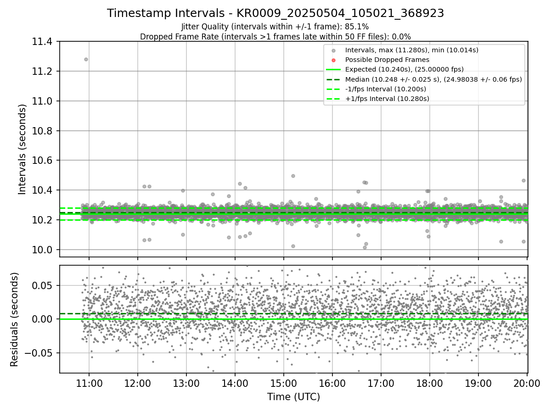The width and height of the screenshot is (551, 413).
Task: Click the 17:00 x-axis tick label
Action: pyautogui.click(x=381, y=384)
